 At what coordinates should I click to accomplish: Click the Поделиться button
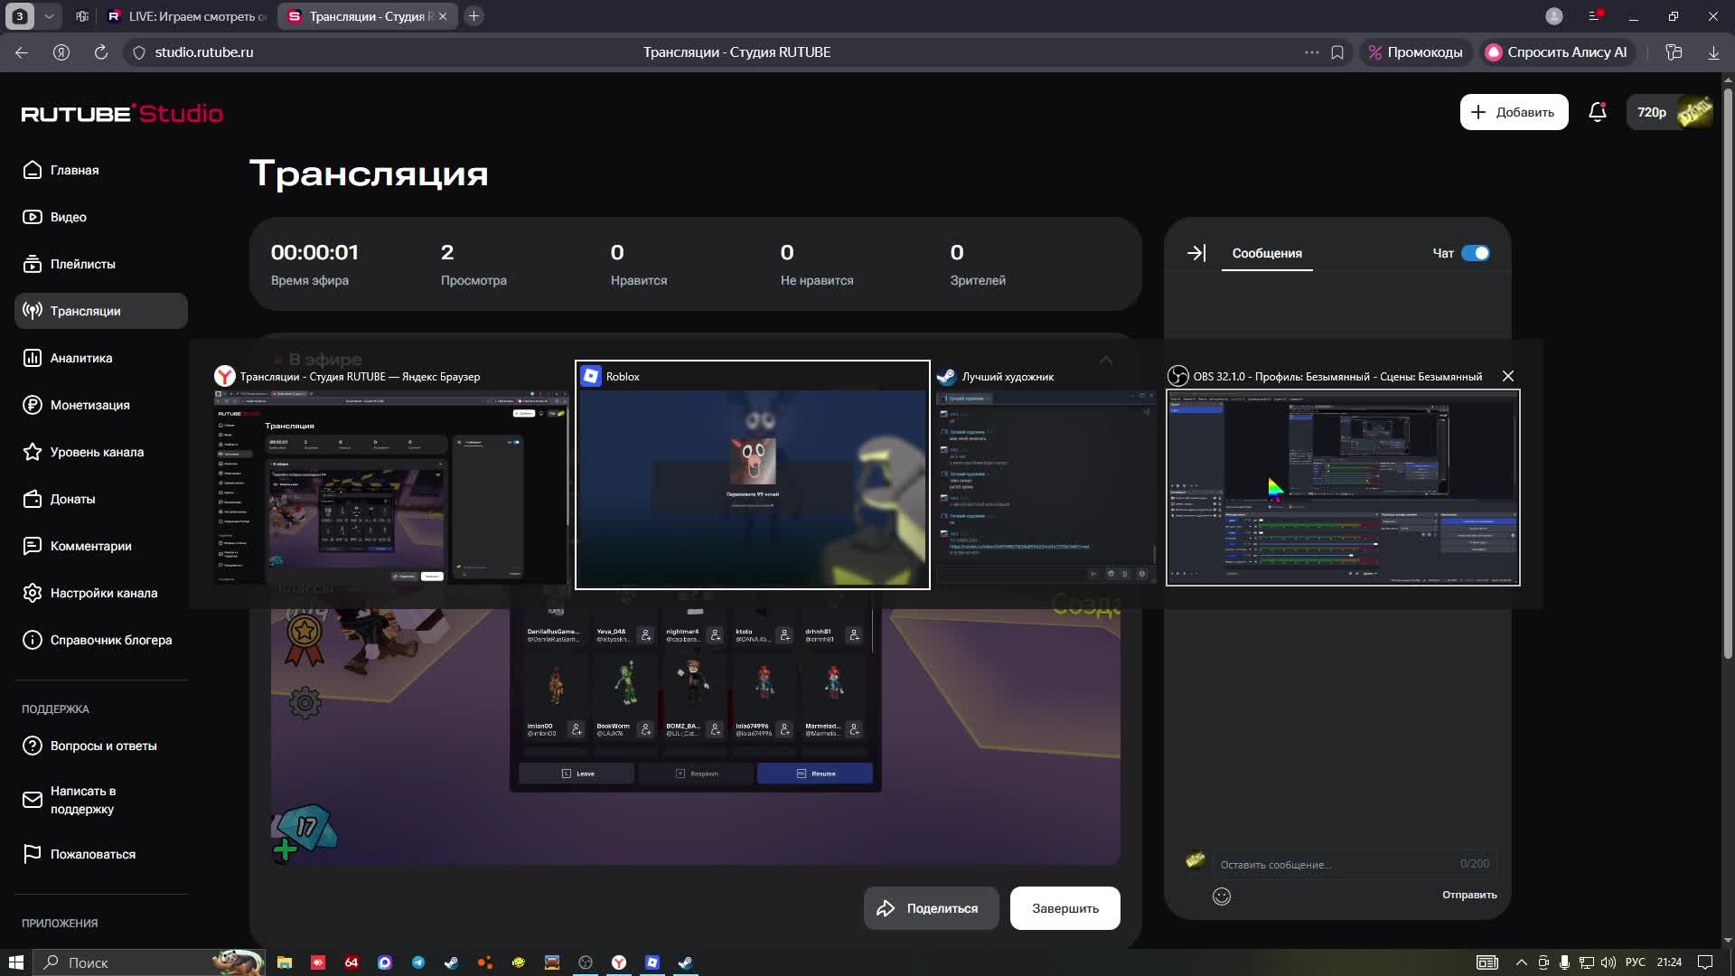click(x=931, y=908)
